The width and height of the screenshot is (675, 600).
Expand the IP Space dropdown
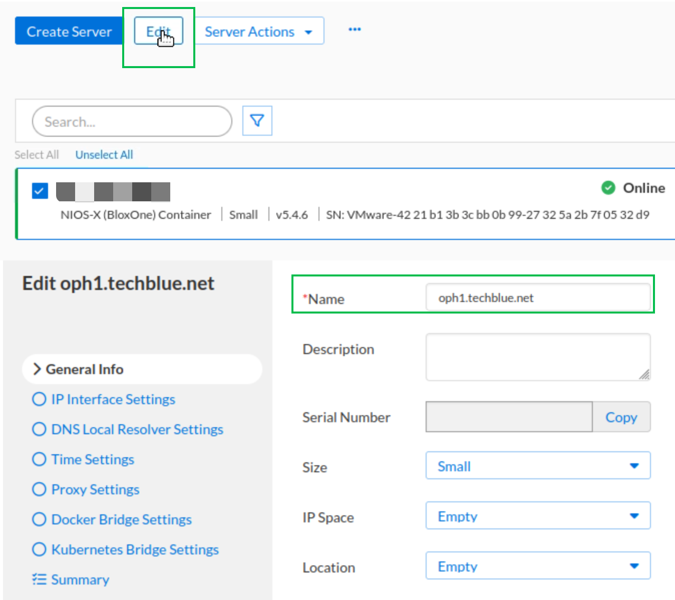pos(537,516)
